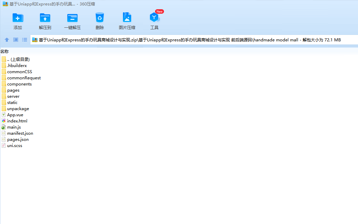The image size is (358, 224).
Task: Click the browser icon beside index.html
Action: coord(4,121)
